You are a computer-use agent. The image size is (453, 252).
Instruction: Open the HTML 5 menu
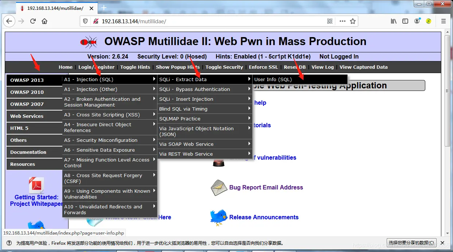pyautogui.click(x=34, y=128)
